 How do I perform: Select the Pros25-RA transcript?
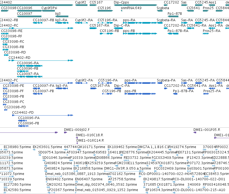coord(206,34)
